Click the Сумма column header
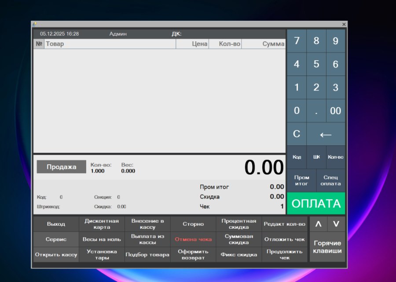Image resolution: width=396 pixels, height=282 pixels. (x=264, y=44)
